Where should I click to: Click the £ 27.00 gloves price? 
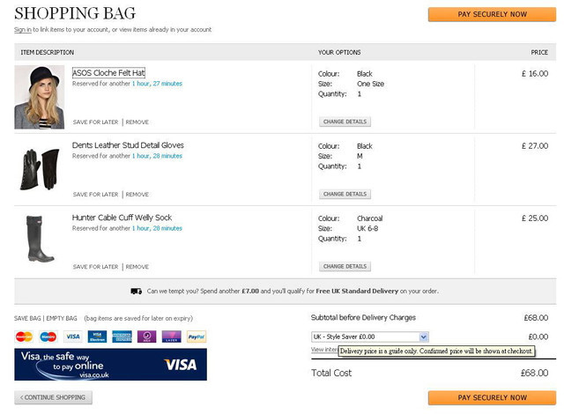click(x=535, y=146)
